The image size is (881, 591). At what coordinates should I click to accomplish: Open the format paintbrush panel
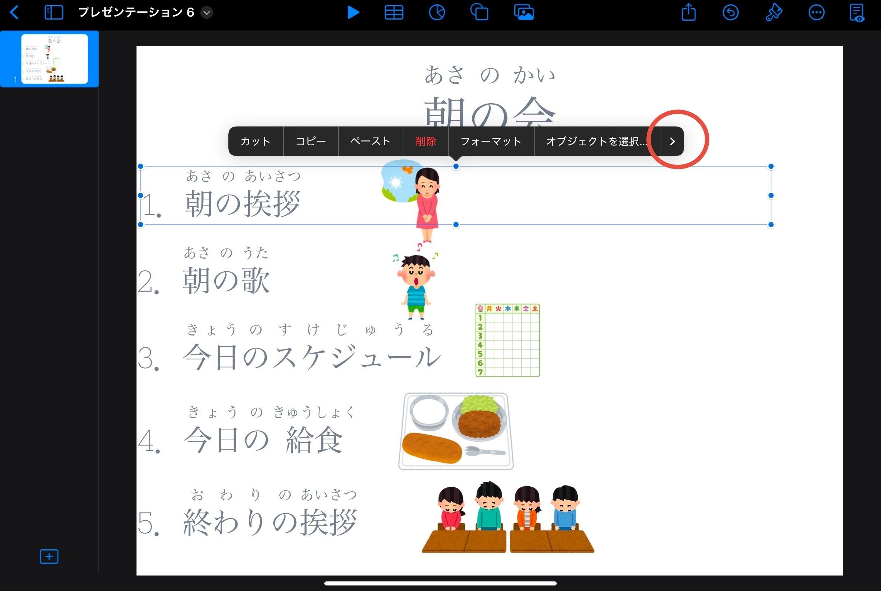(x=774, y=13)
